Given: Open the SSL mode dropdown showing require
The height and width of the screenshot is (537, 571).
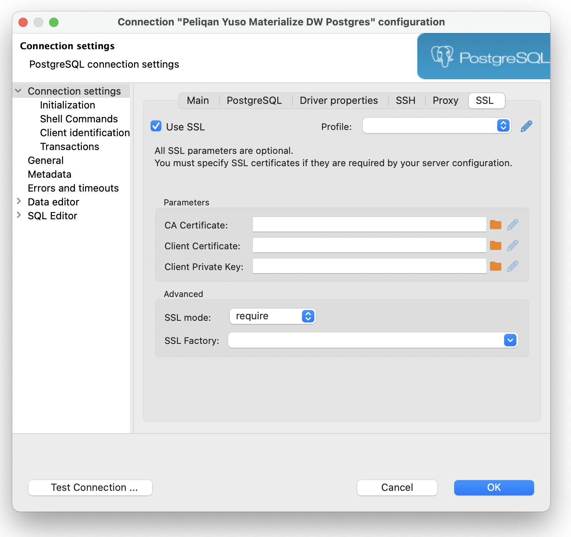Looking at the screenshot, I should [272, 316].
